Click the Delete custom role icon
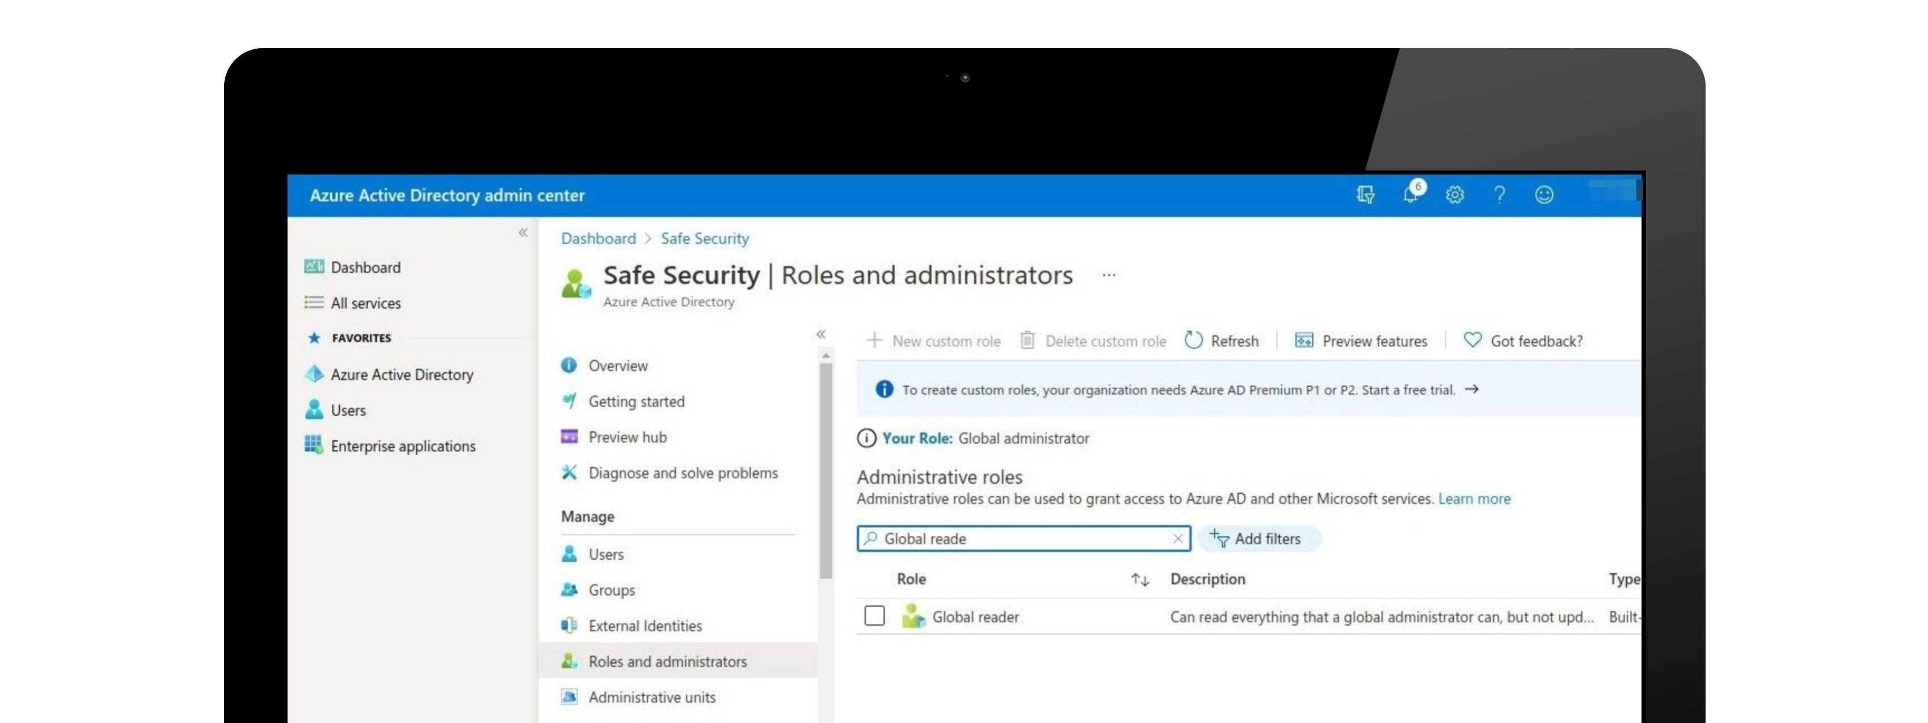The height and width of the screenshot is (723, 1928). pos(1024,341)
